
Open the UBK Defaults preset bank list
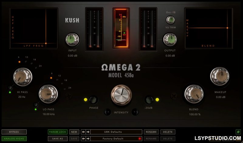[116, 132]
